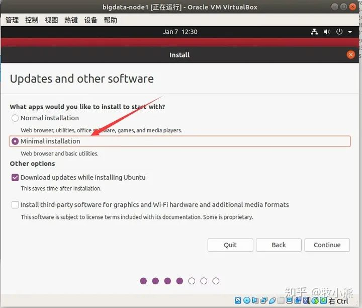
Task: Click the 'Minimal installation' label text
Action: [50, 141]
